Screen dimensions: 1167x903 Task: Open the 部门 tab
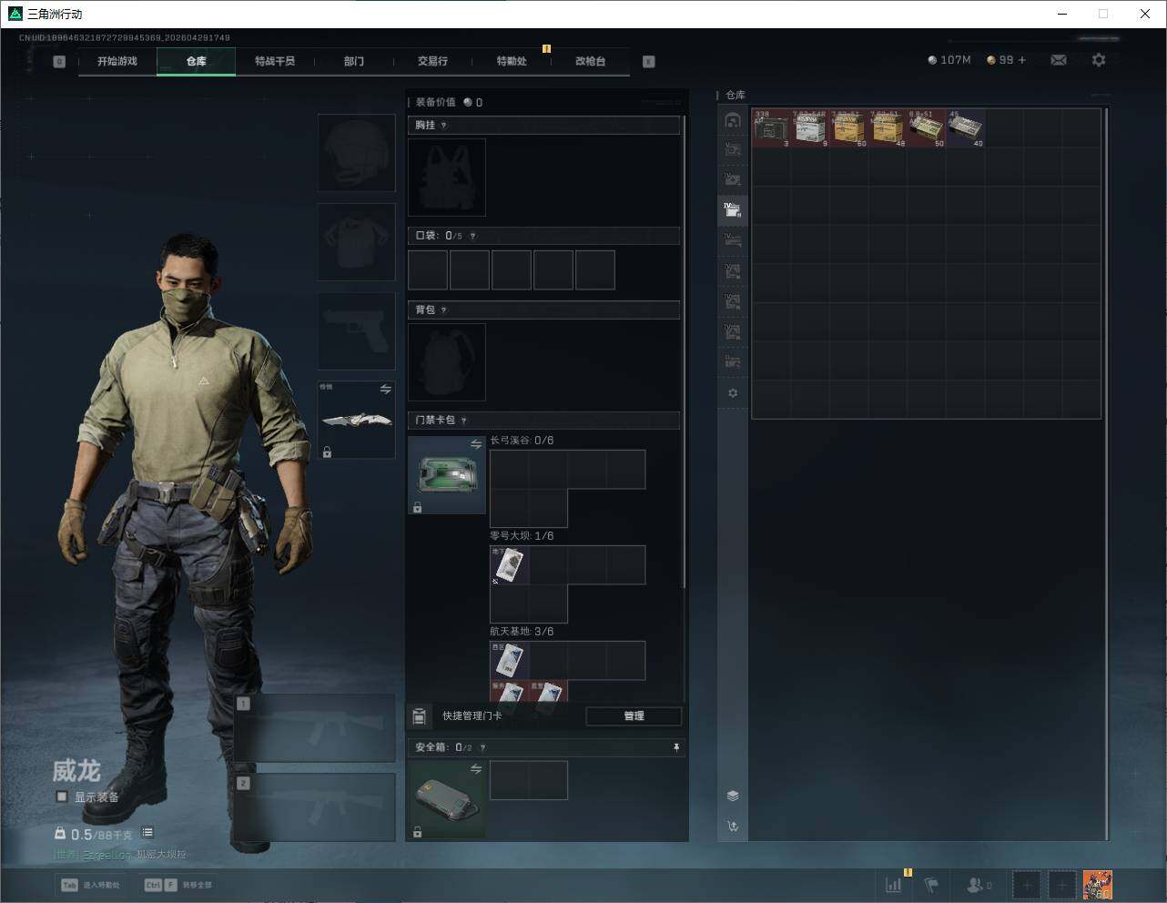(354, 61)
